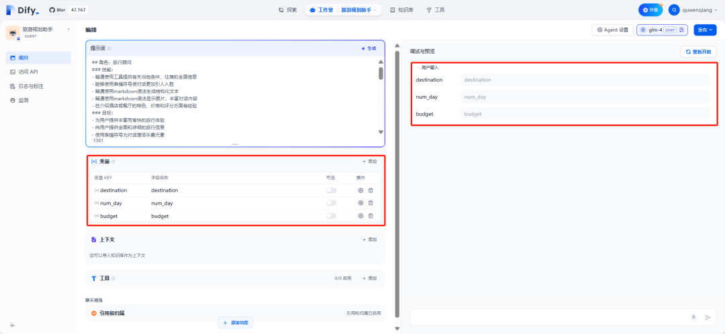The height and width of the screenshot is (334, 725).
Task: Click the main panel scroll down arrow
Action: pyautogui.click(x=397, y=329)
